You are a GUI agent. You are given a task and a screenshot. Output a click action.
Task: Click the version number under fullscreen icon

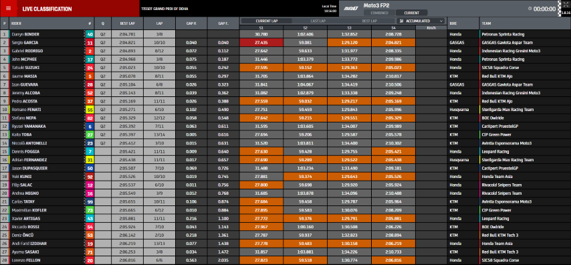pos(566,13)
